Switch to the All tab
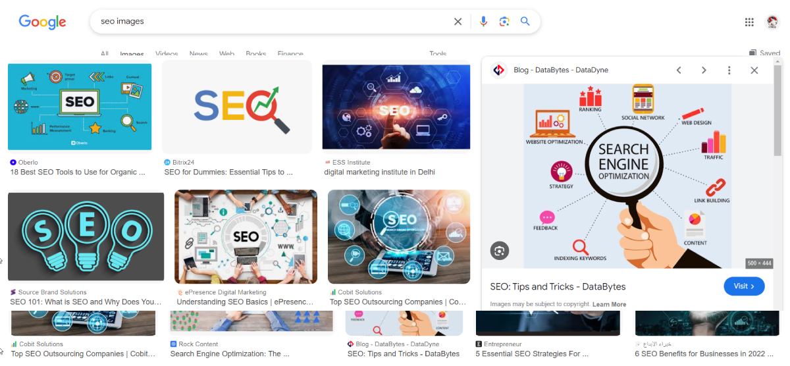The width and height of the screenshot is (790, 366). 105,54
